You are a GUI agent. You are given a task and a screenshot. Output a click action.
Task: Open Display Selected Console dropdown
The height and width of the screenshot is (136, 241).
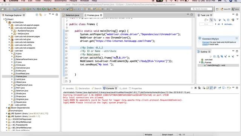(x=225, y=88)
